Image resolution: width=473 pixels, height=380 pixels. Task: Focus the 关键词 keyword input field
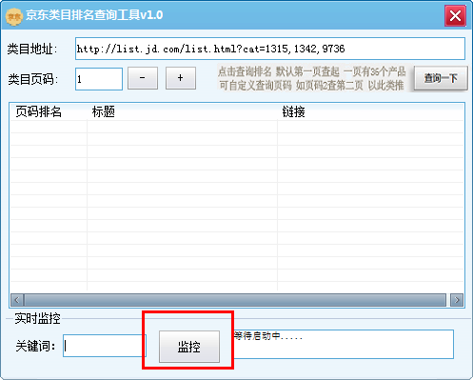(x=105, y=346)
